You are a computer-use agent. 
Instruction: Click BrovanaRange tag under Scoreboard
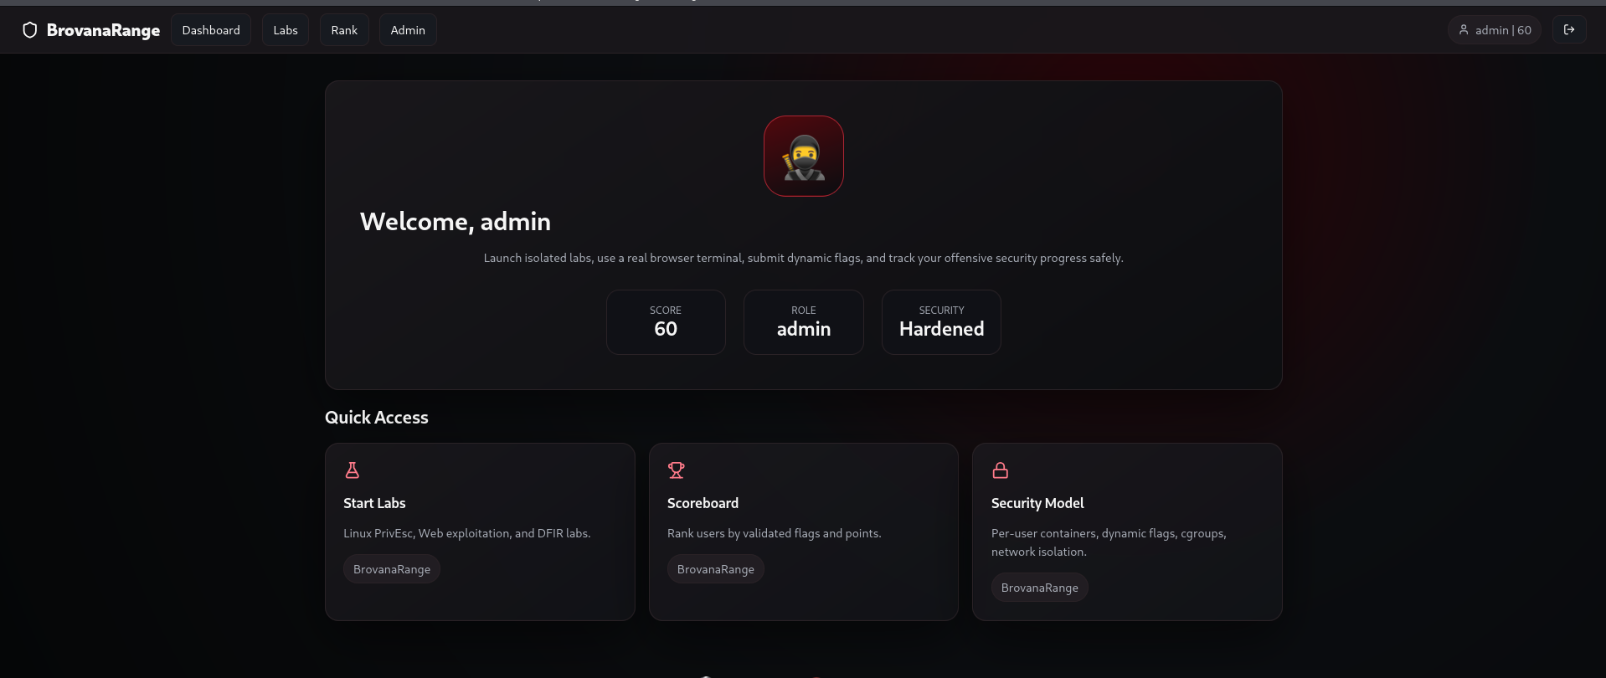716,569
